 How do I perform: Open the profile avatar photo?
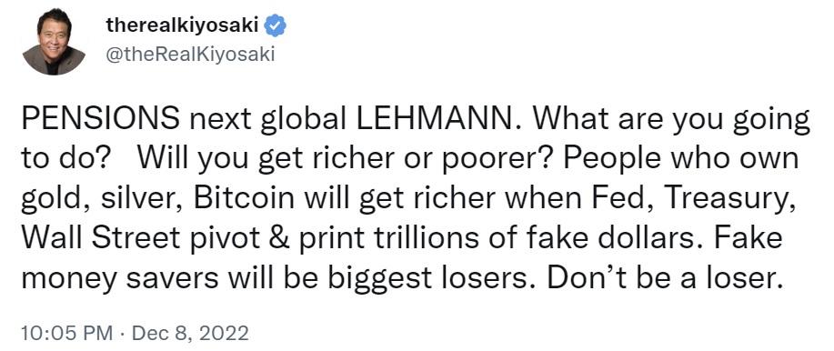(x=54, y=42)
